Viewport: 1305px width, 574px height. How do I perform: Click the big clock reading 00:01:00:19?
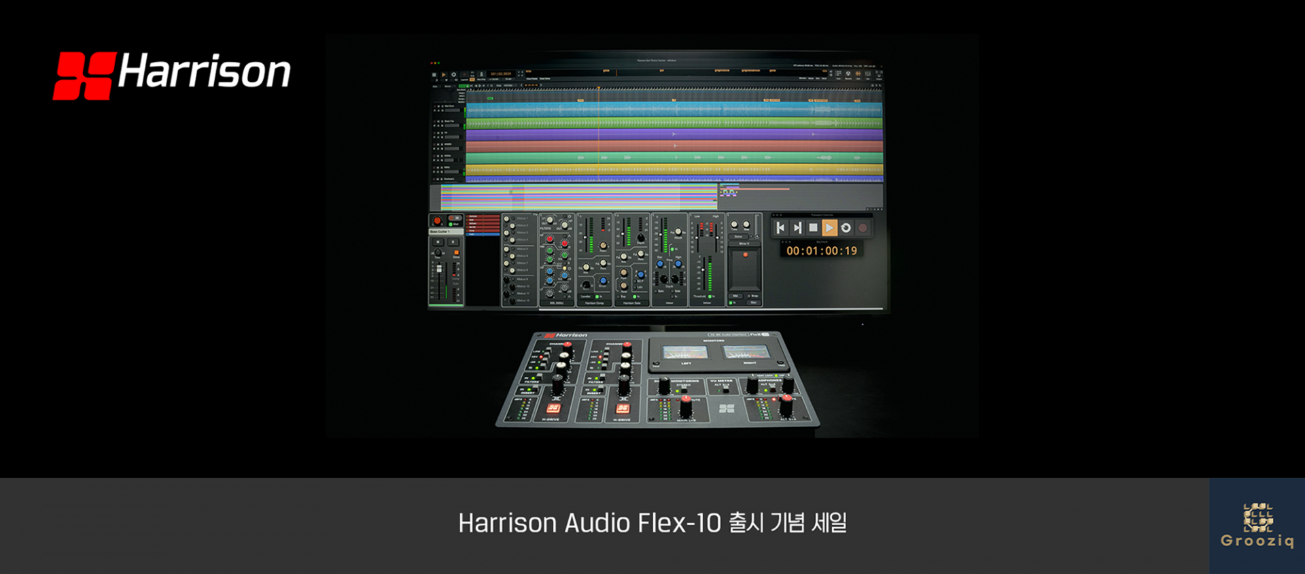click(x=822, y=251)
